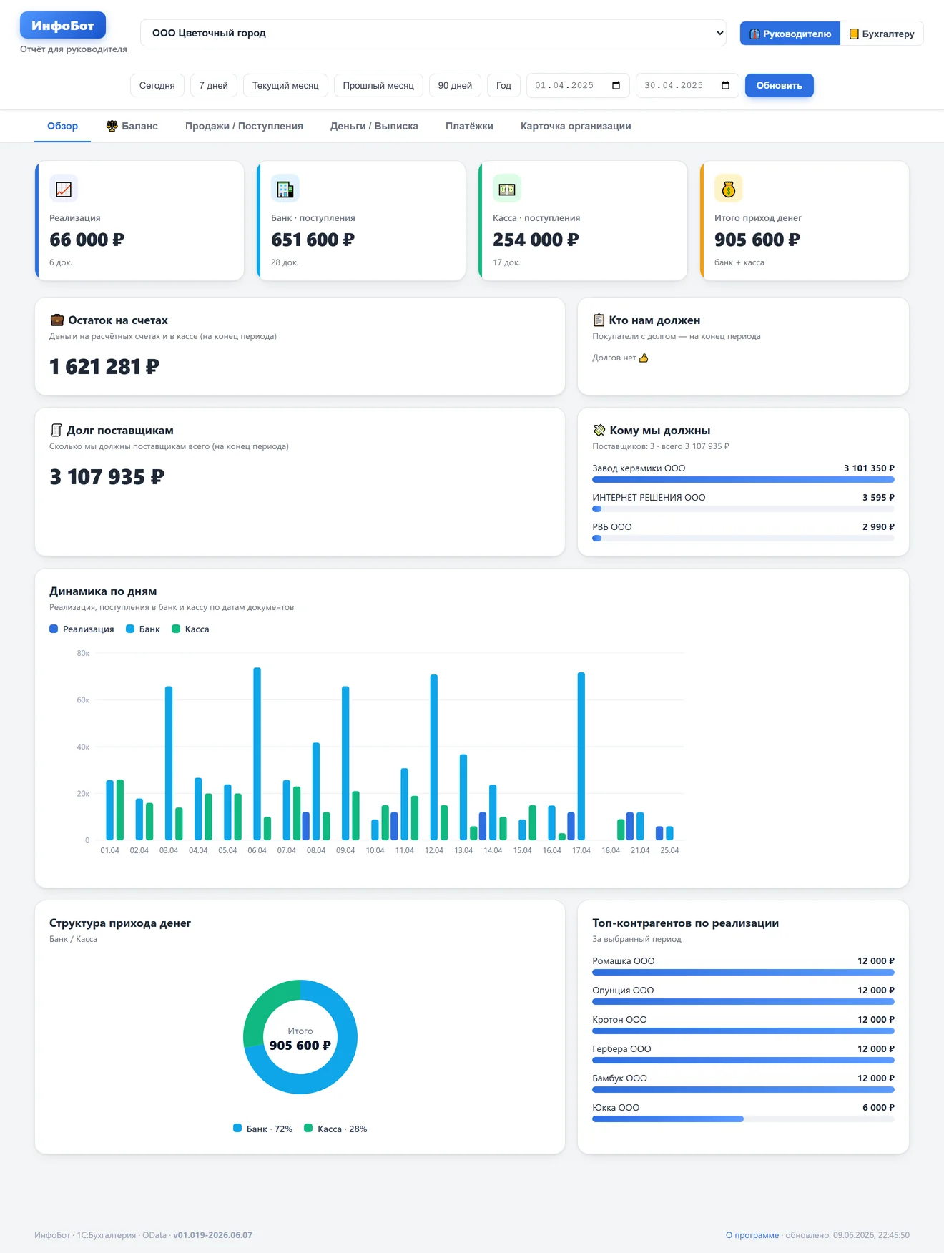Screen dimensions: 944x1253
Task: Open calendar picker for end date 30.04.2025
Action: (x=726, y=85)
